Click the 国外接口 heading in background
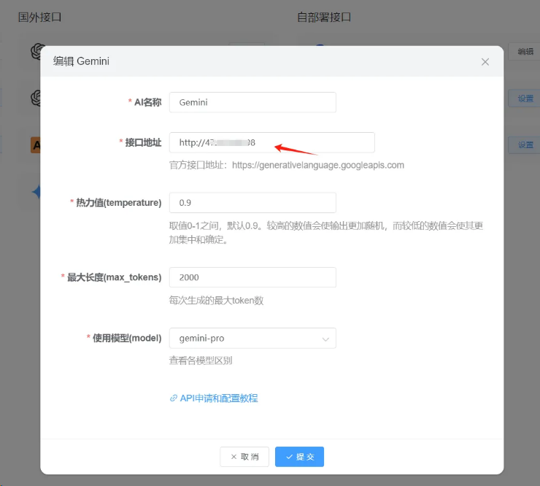 39,18
